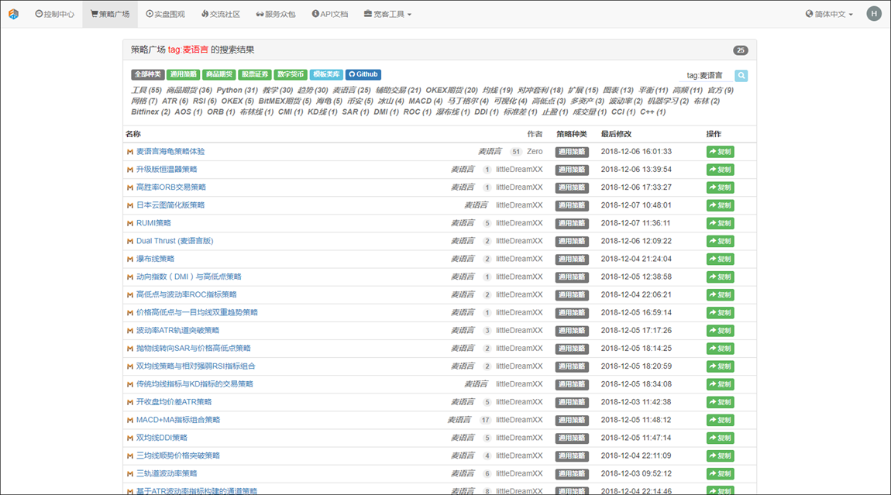
Task: Click the search magnifier button
Action: pos(741,75)
